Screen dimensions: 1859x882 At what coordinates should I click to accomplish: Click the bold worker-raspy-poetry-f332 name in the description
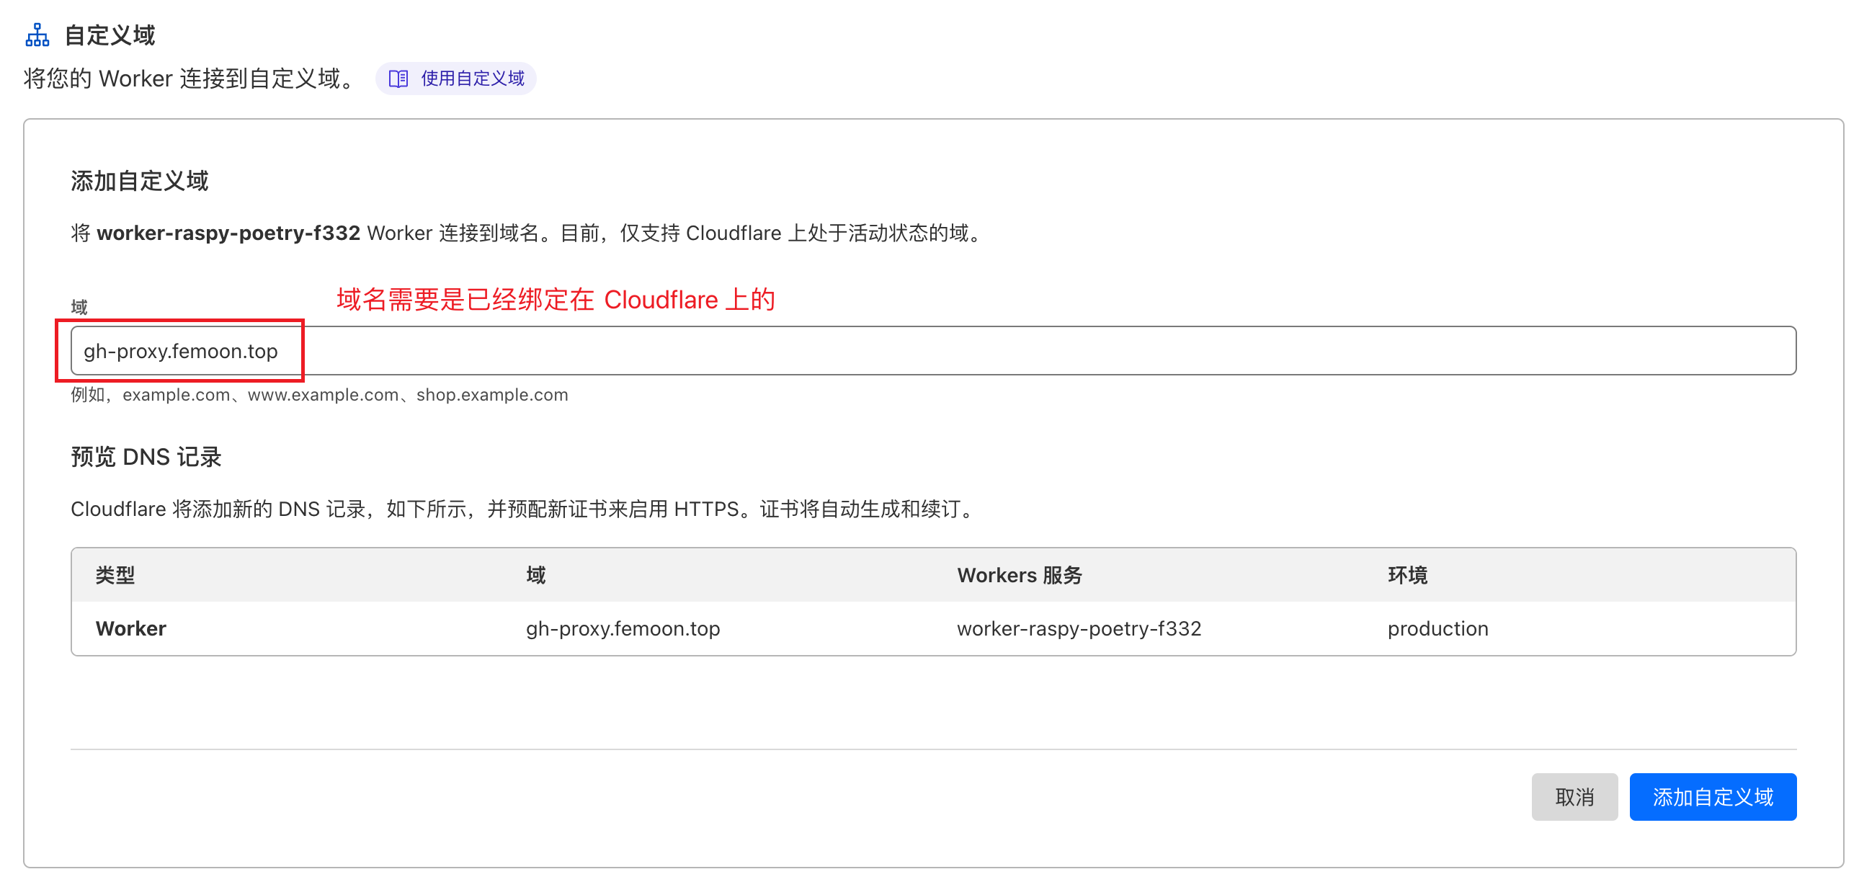(228, 233)
